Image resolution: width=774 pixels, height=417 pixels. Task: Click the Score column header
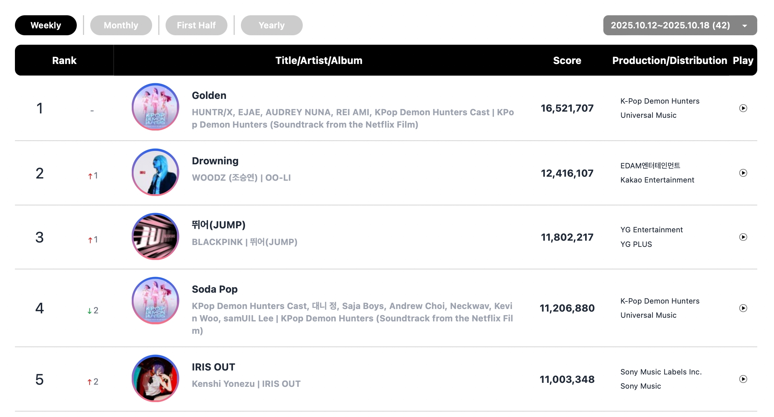pos(567,60)
